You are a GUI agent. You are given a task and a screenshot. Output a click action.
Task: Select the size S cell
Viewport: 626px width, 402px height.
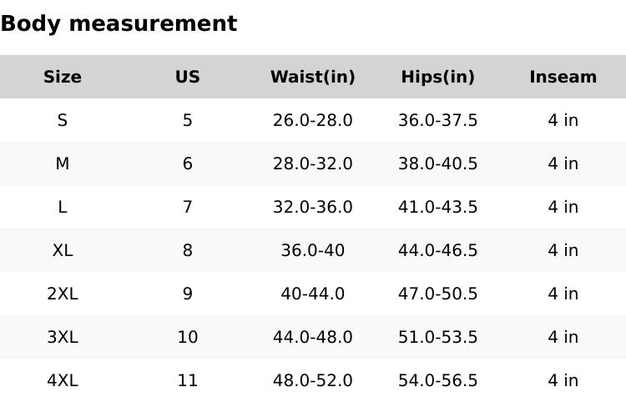click(x=63, y=121)
